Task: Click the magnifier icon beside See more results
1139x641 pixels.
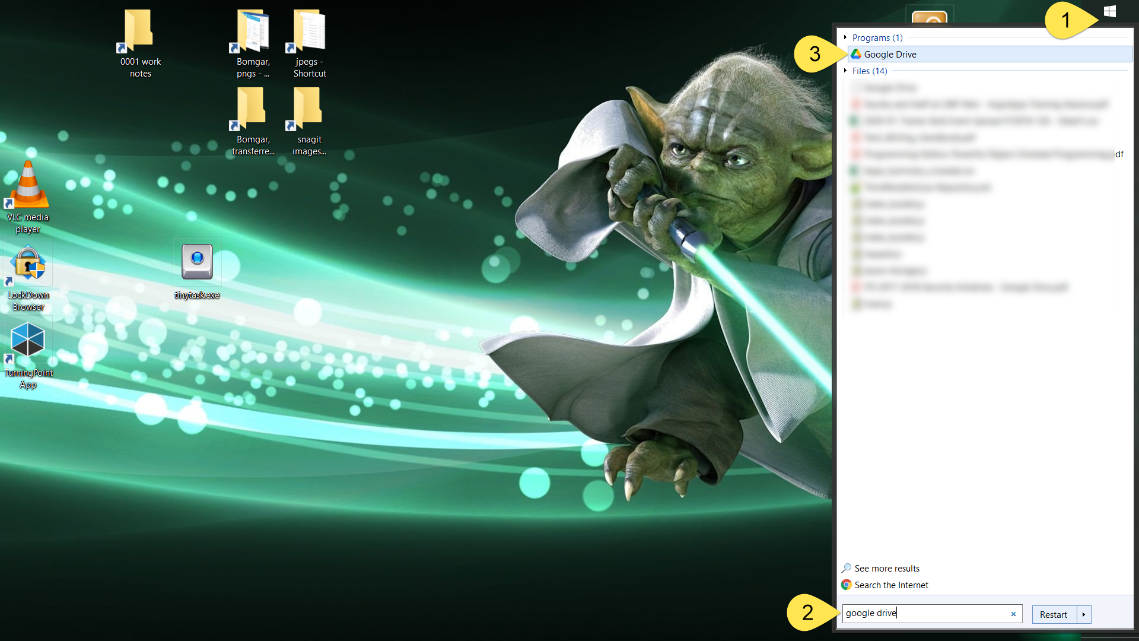Action: click(847, 569)
